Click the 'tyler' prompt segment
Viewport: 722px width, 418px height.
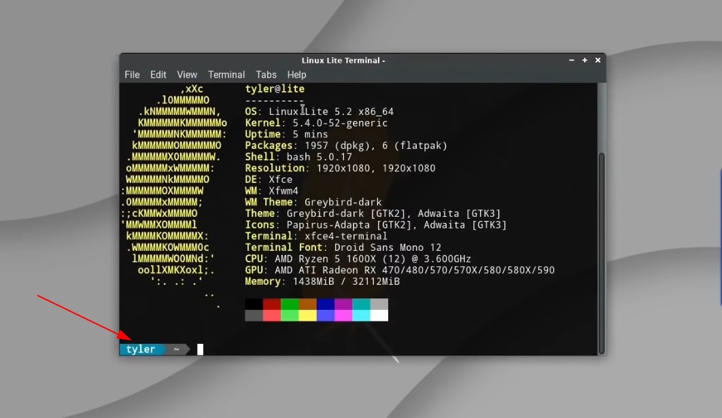(x=141, y=349)
